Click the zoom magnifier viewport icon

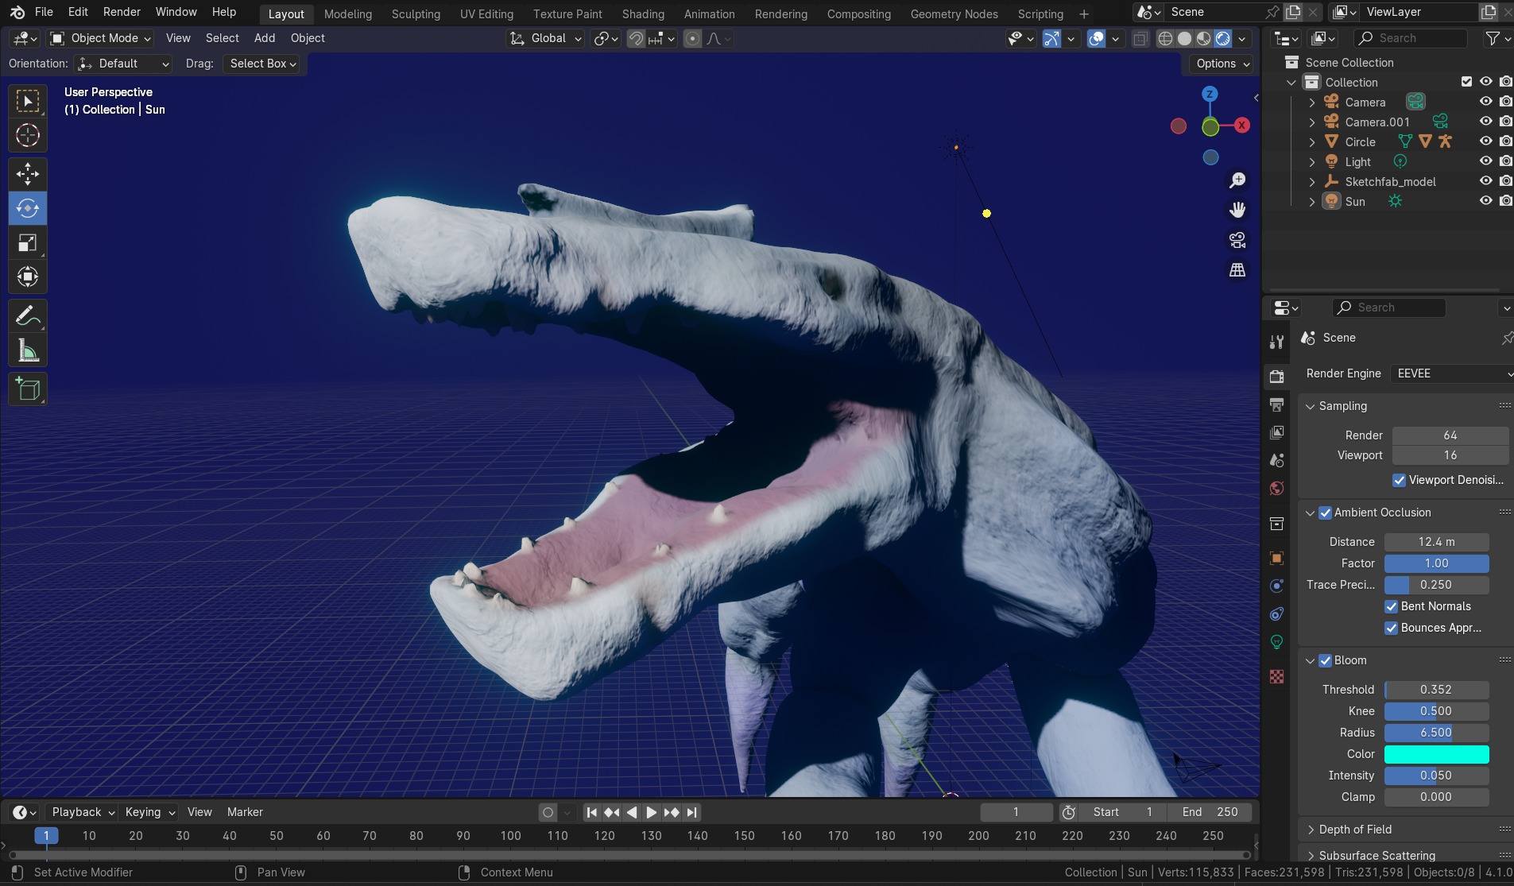click(x=1237, y=180)
